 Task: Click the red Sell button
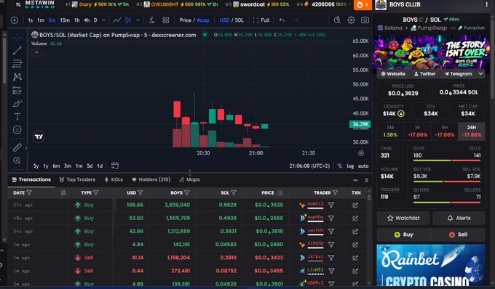[x=458, y=235]
